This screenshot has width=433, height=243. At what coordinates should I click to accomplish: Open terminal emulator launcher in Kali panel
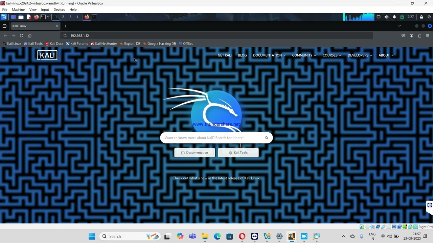(x=43, y=17)
